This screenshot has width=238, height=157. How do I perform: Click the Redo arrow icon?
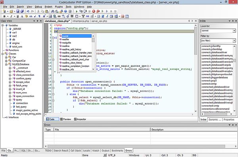point(33,11)
